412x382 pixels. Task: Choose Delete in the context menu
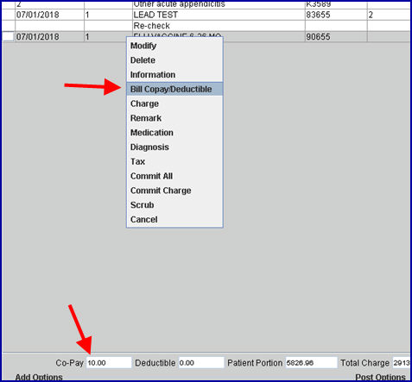[174, 60]
